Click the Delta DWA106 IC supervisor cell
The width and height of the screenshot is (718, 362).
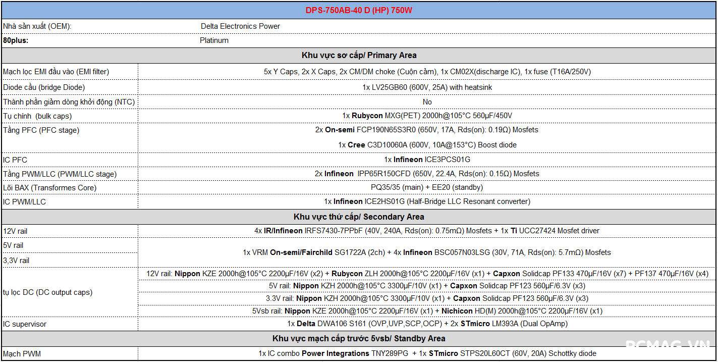coord(427,324)
